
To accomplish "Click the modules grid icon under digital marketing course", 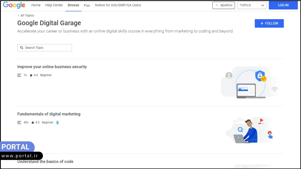I will [19, 122].
